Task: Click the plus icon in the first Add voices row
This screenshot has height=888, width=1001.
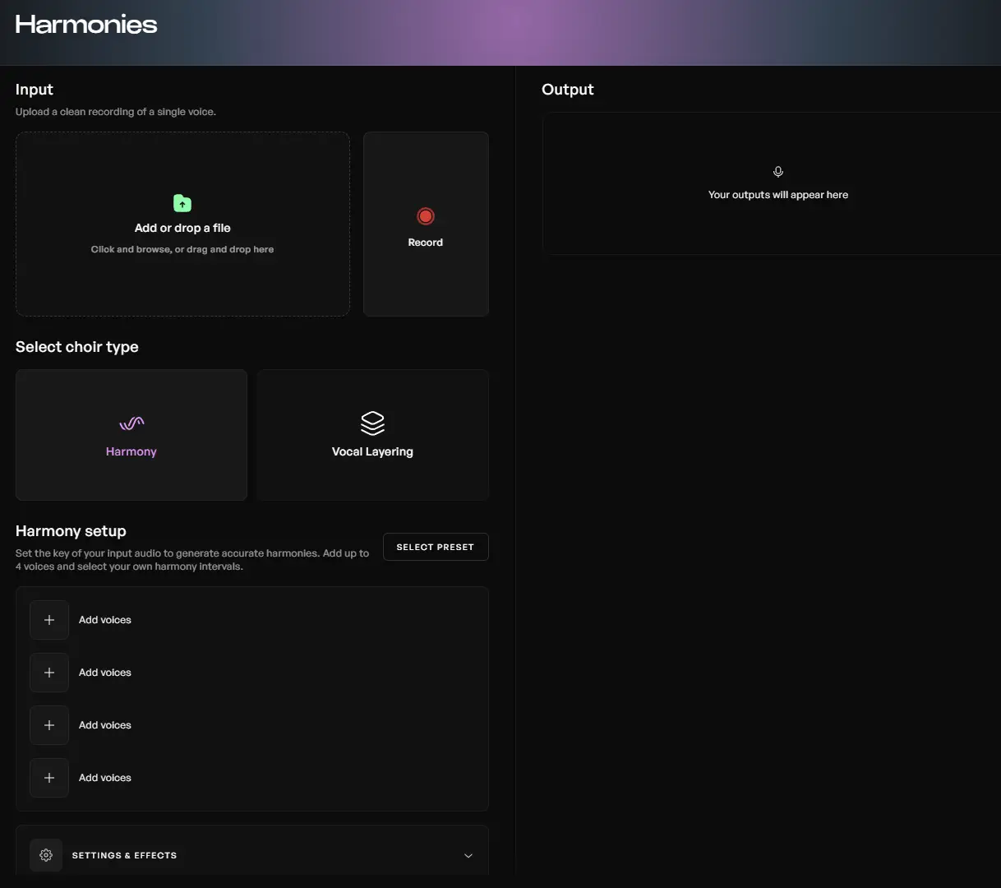Action: tap(49, 620)
